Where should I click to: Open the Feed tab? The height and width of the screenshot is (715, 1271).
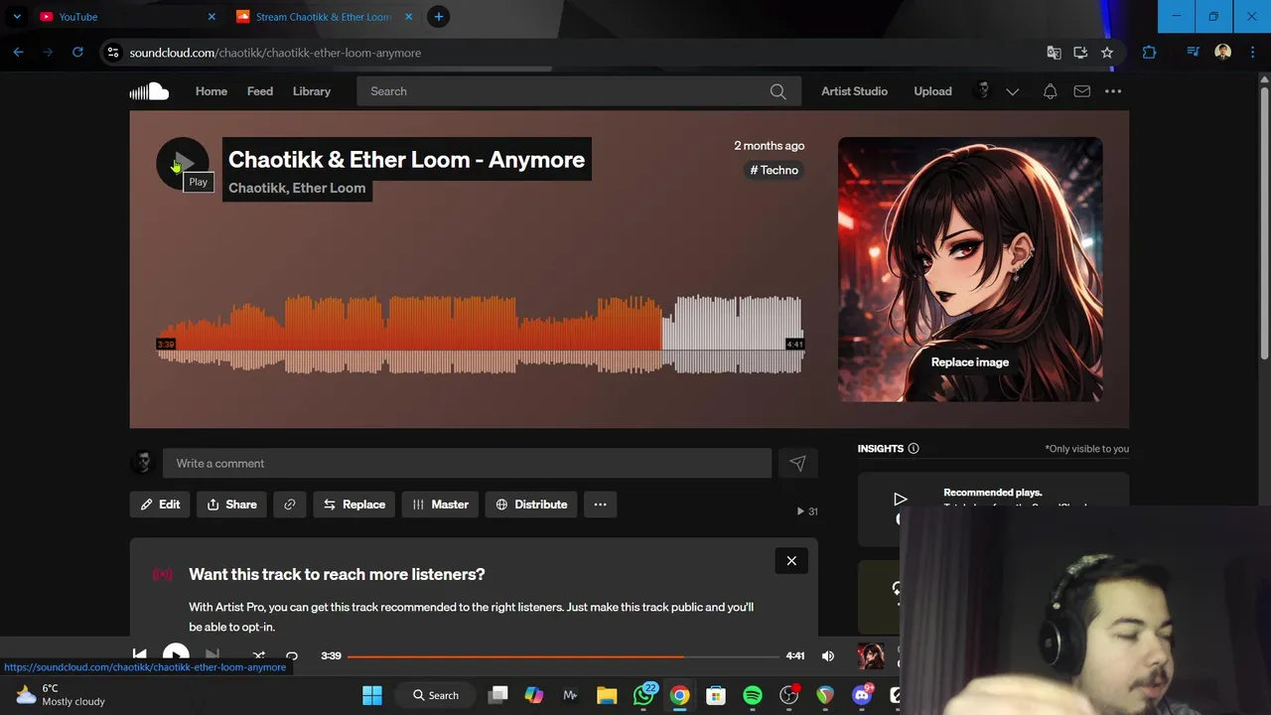pos(260,91)
